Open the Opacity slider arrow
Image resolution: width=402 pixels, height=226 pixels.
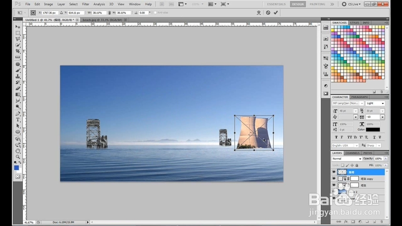click(x=386, y=159)
